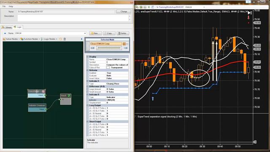Collapse the Behavior property section
270x152 pixels.
(x=87, y=71)
